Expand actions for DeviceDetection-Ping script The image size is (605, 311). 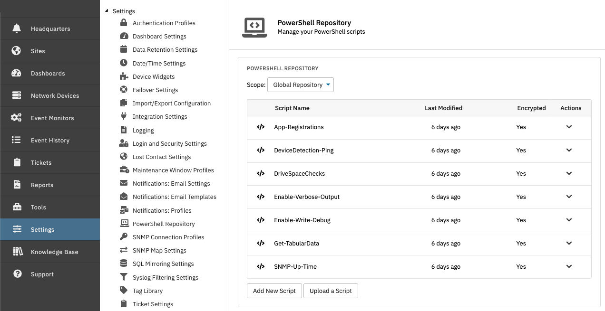click(569, 150)
